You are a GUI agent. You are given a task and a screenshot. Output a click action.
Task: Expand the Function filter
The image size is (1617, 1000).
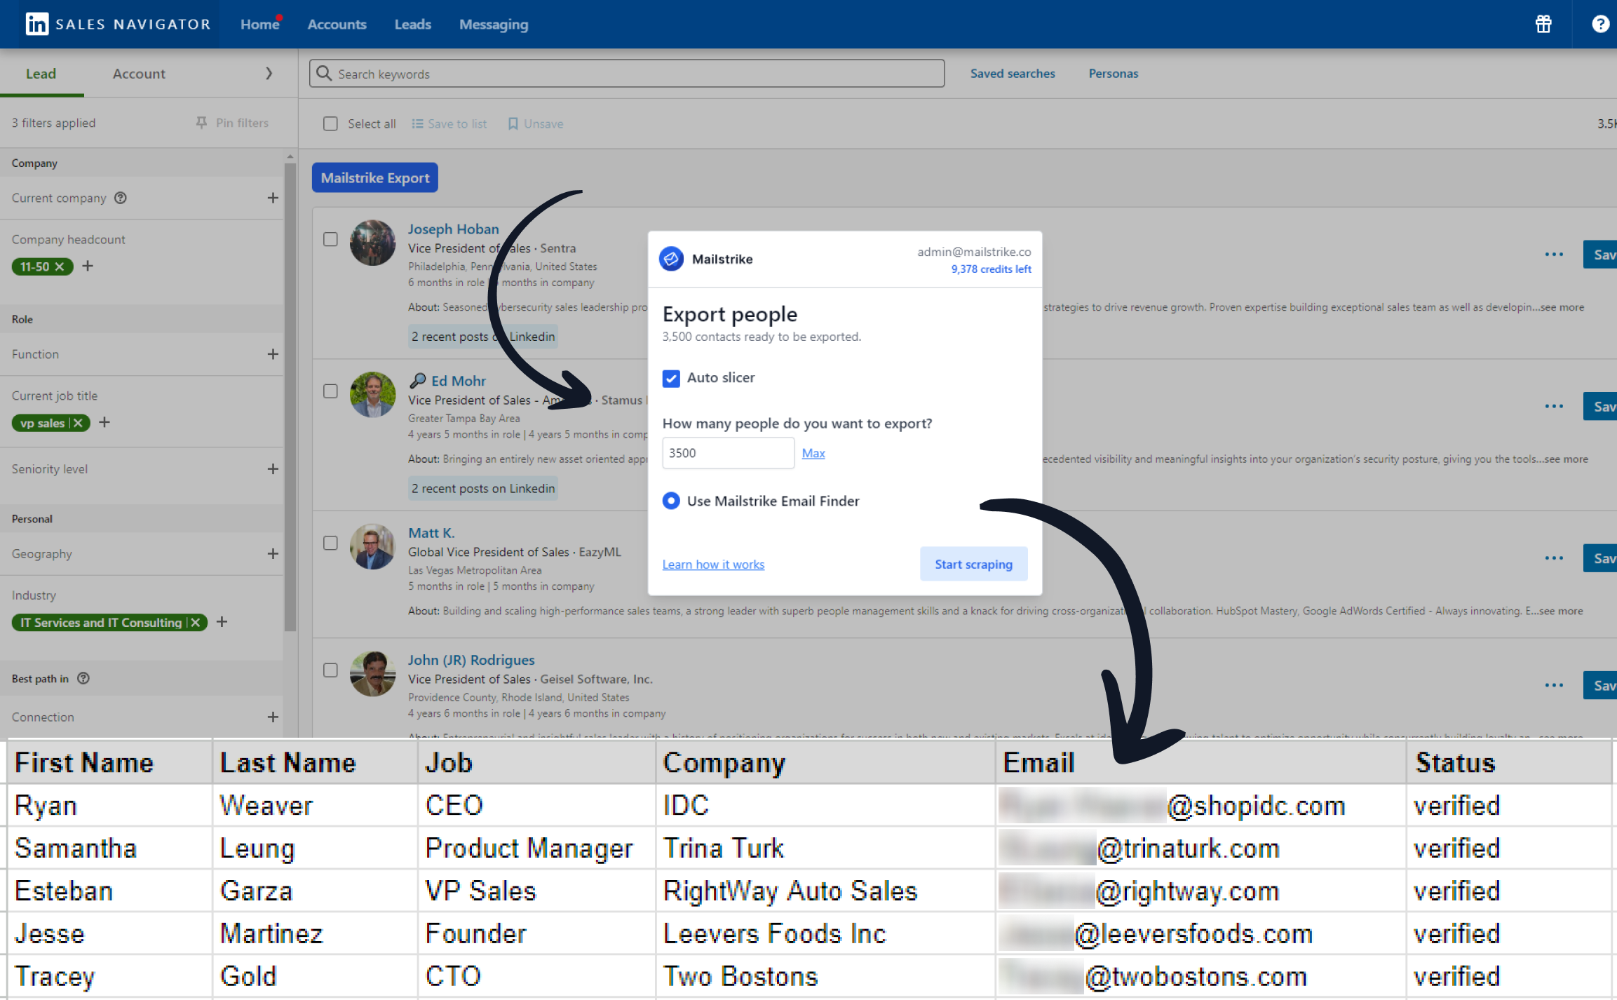pyautogui.click(x=273, y=354)
